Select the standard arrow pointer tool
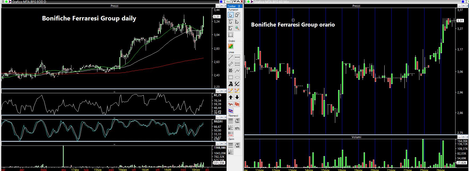Image resolution: width=469 pixels, height=171 pixels. tap(230, 15)
